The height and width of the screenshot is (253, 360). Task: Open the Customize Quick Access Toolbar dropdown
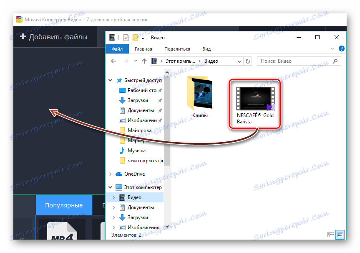[143, 38]
